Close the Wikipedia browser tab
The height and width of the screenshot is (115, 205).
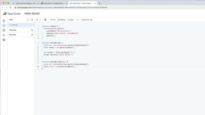point(38,3)
